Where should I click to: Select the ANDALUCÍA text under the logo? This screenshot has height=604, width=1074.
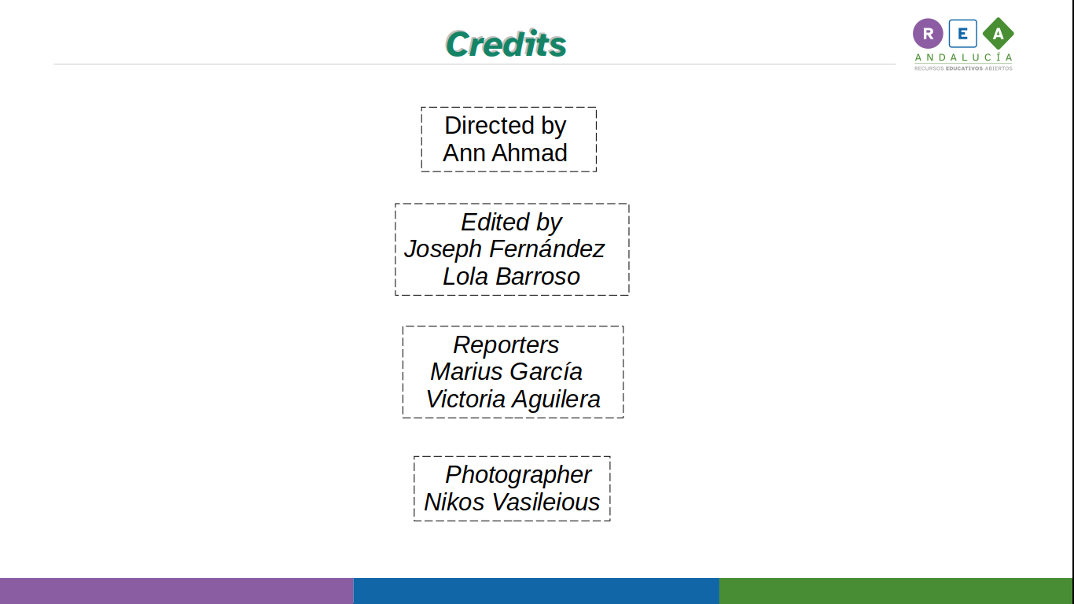tap(963, 57)
